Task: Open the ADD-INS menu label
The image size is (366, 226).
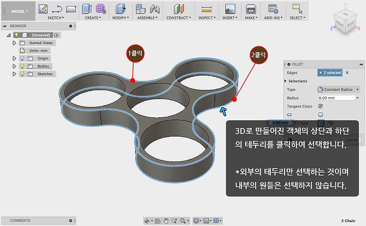Action: pyautogui.click(x=273, y=18)
